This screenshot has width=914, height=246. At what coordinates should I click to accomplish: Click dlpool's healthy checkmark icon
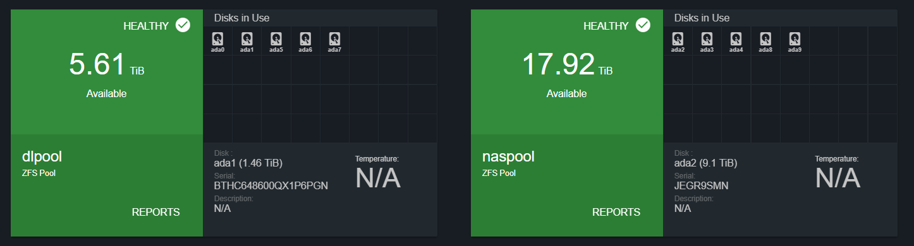pos(183,25)
